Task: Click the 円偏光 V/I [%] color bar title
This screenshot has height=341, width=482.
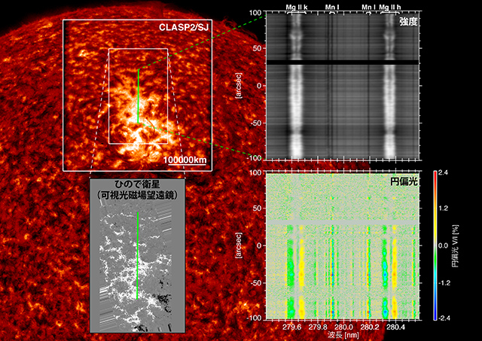Action: [465, 245]
